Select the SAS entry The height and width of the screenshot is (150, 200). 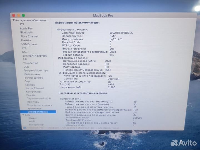tap(25, 52)
